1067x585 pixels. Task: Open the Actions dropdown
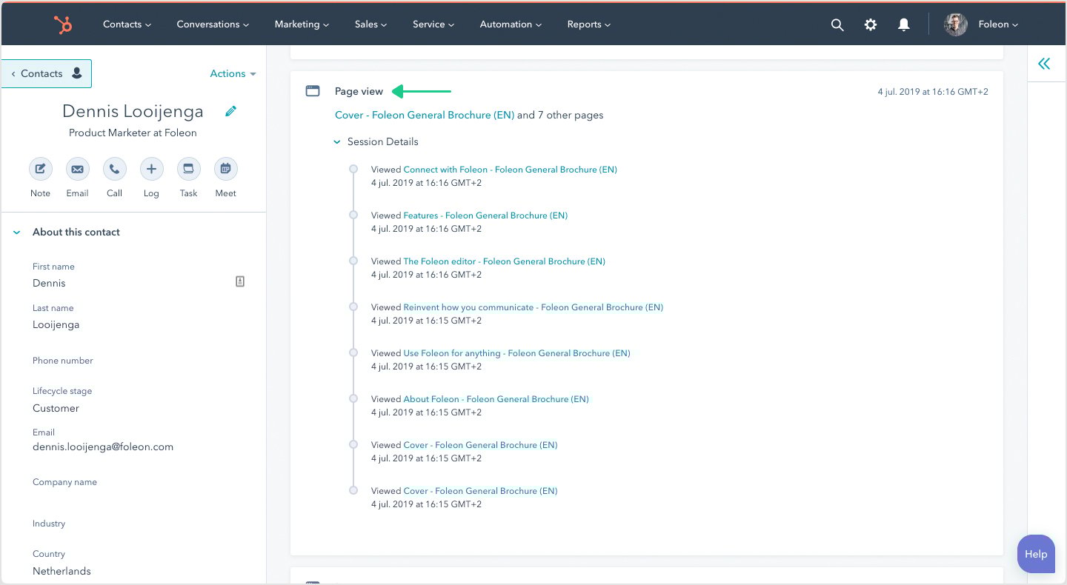point(233,74)
